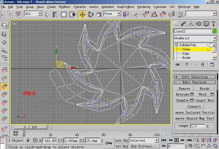Open the Extrude settings box

click(x=192, y=94)
